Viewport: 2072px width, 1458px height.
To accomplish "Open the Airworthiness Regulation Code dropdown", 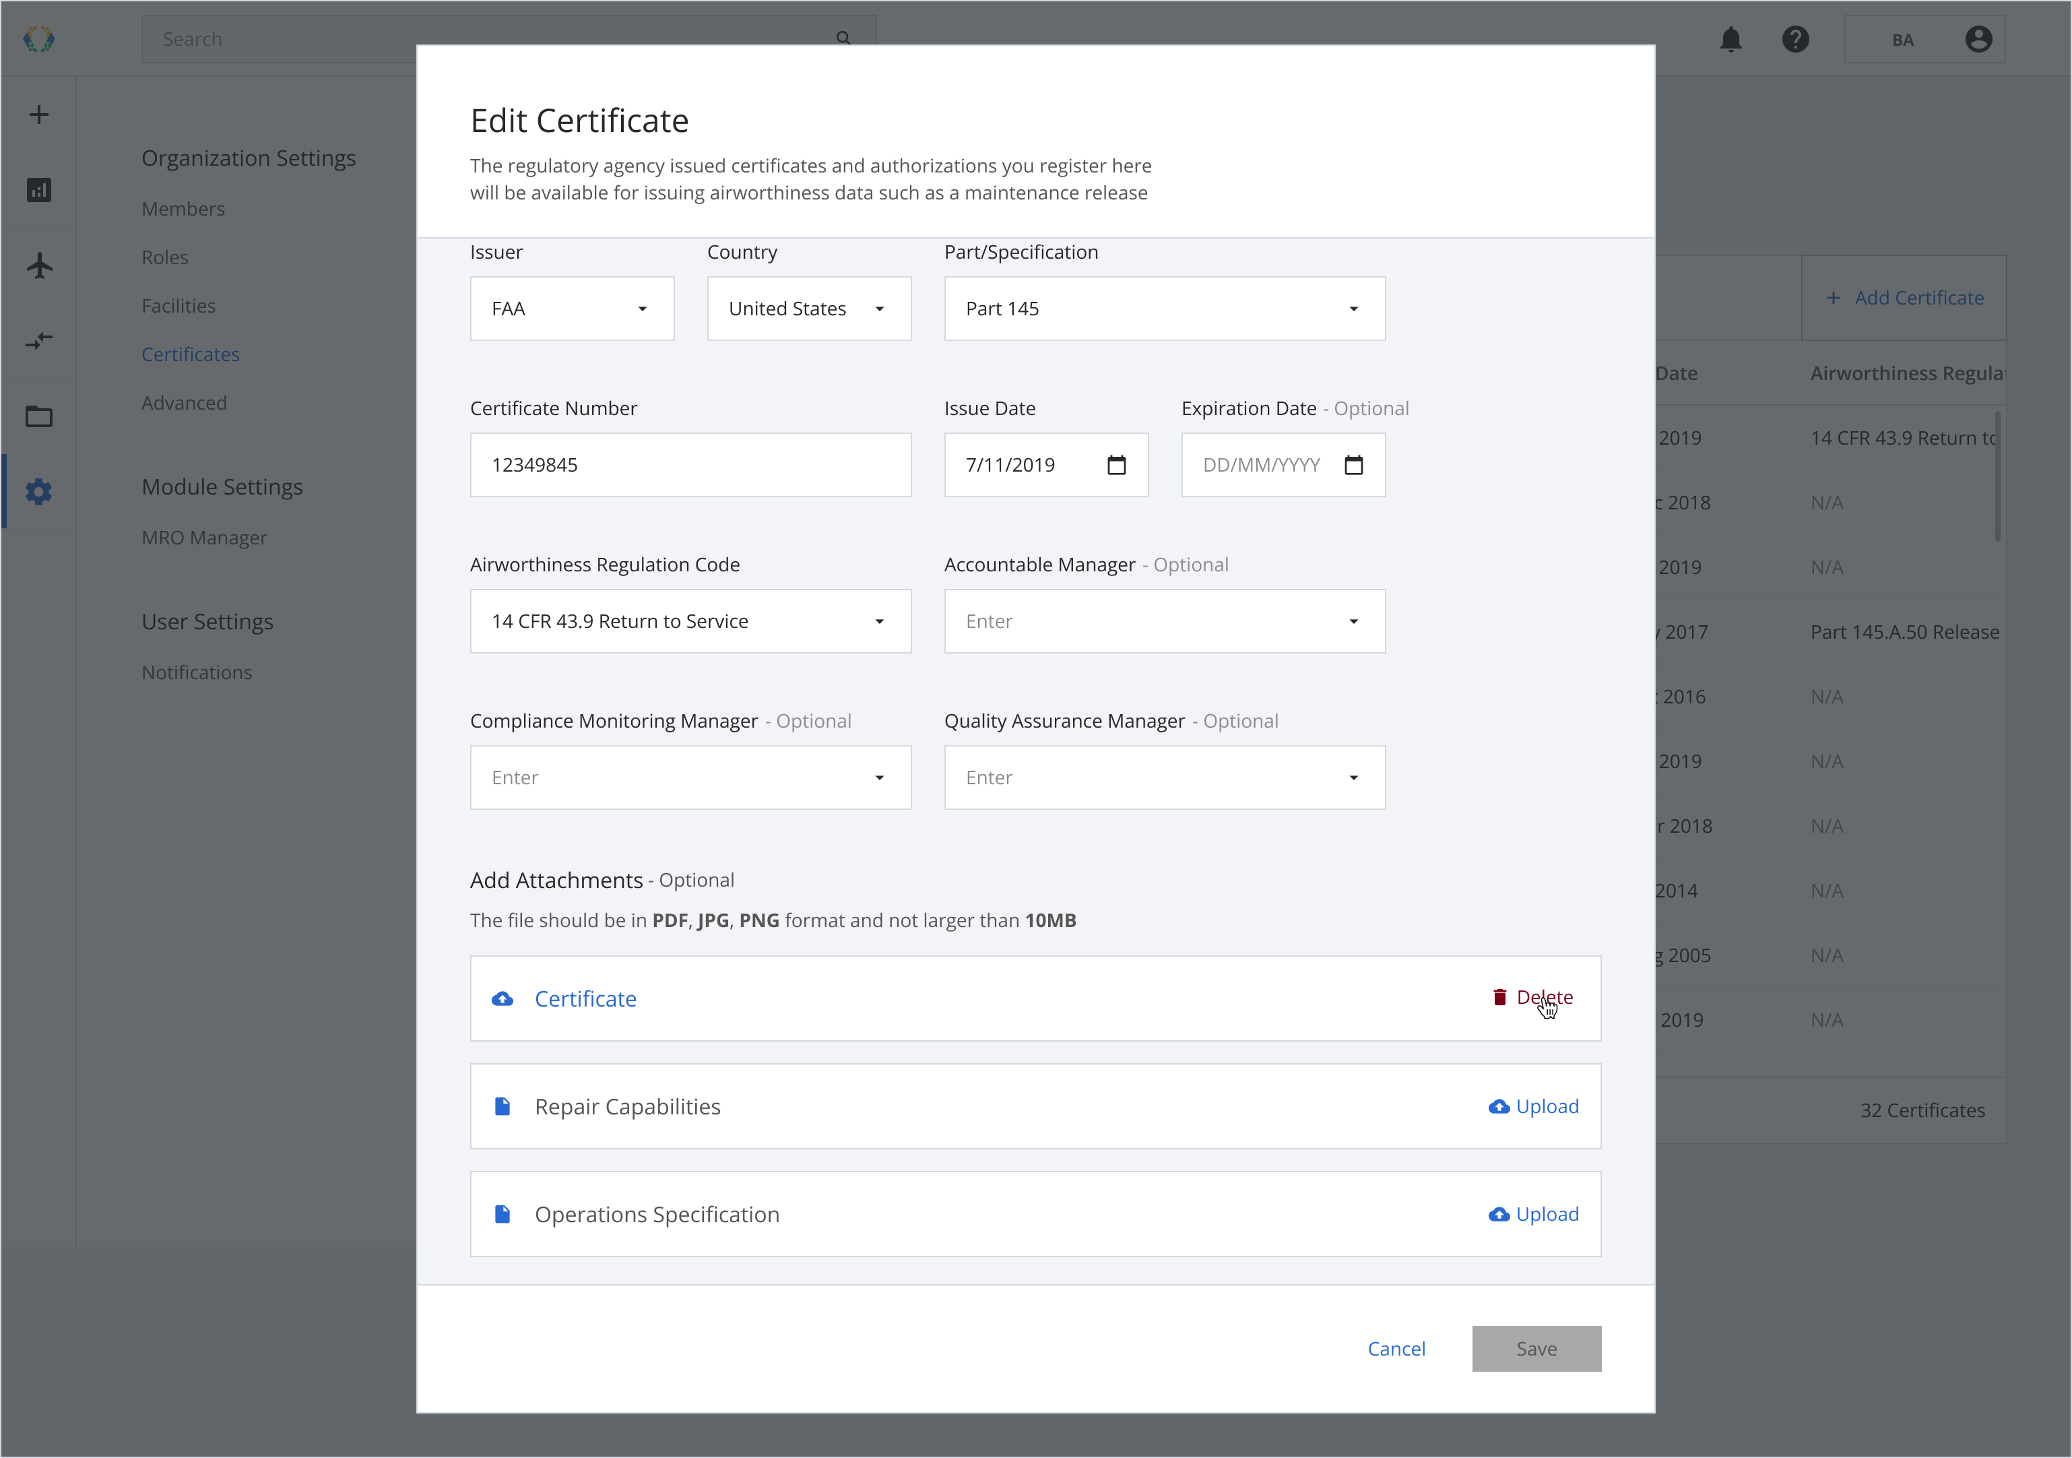I will [690, 621].
